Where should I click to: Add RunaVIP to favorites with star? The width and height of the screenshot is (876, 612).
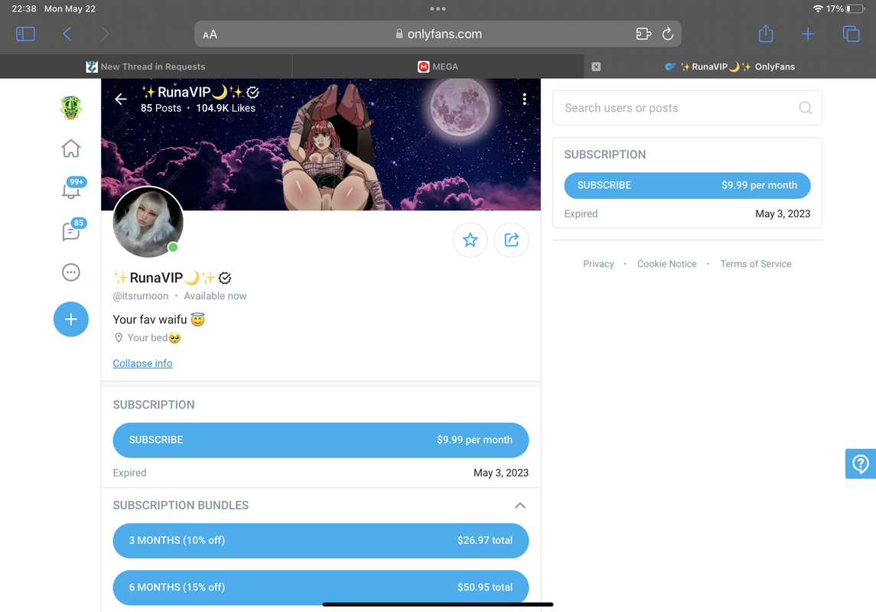471,240
